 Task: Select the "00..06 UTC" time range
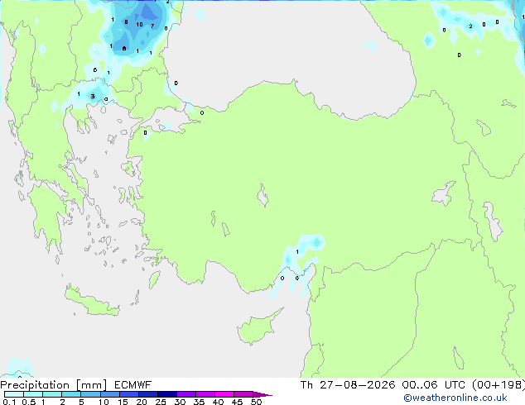pyautogui.click(x=434, y=385)
